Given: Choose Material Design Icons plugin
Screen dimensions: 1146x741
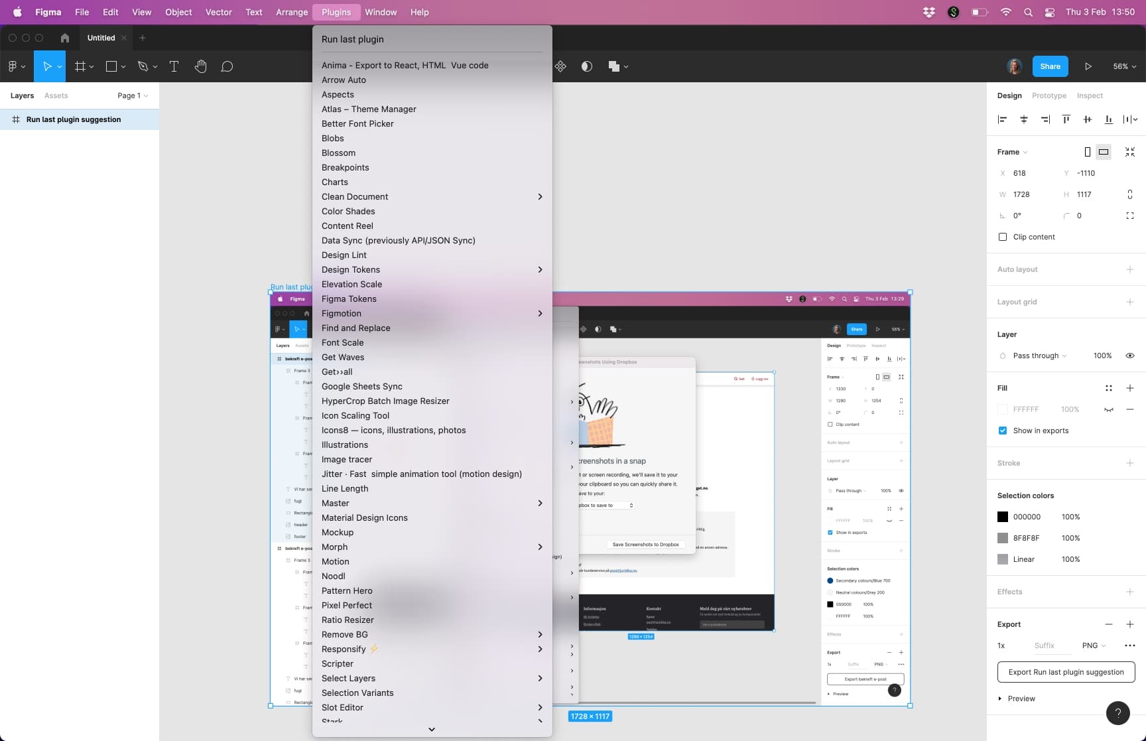Looking at the screenshot, I should point(432,517).
